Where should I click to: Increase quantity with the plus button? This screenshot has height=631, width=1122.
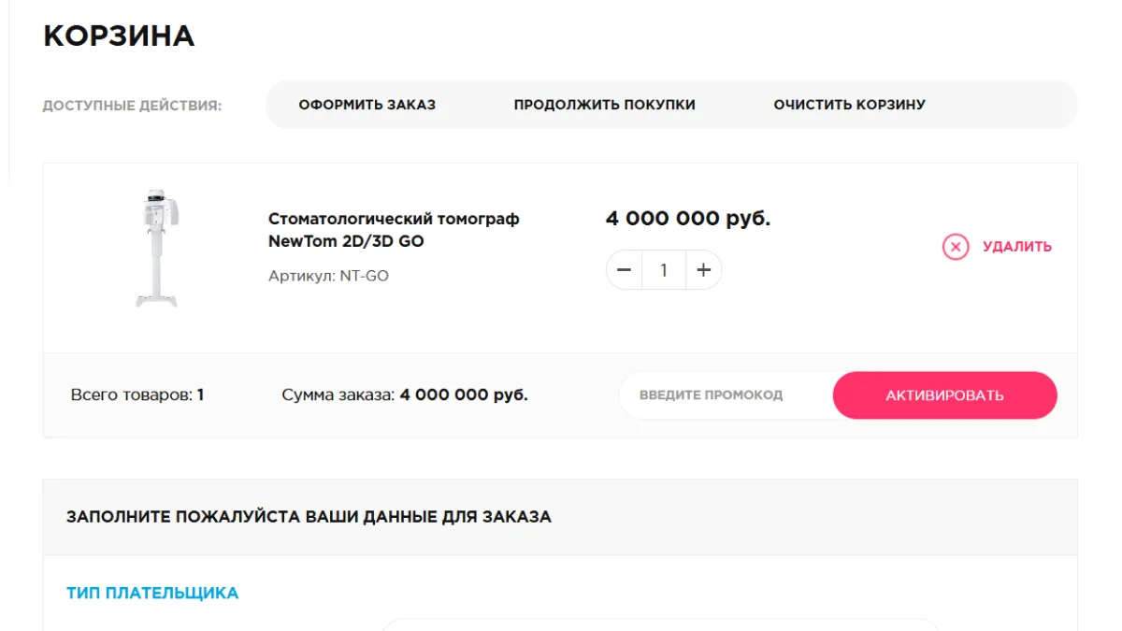[703, 270]
